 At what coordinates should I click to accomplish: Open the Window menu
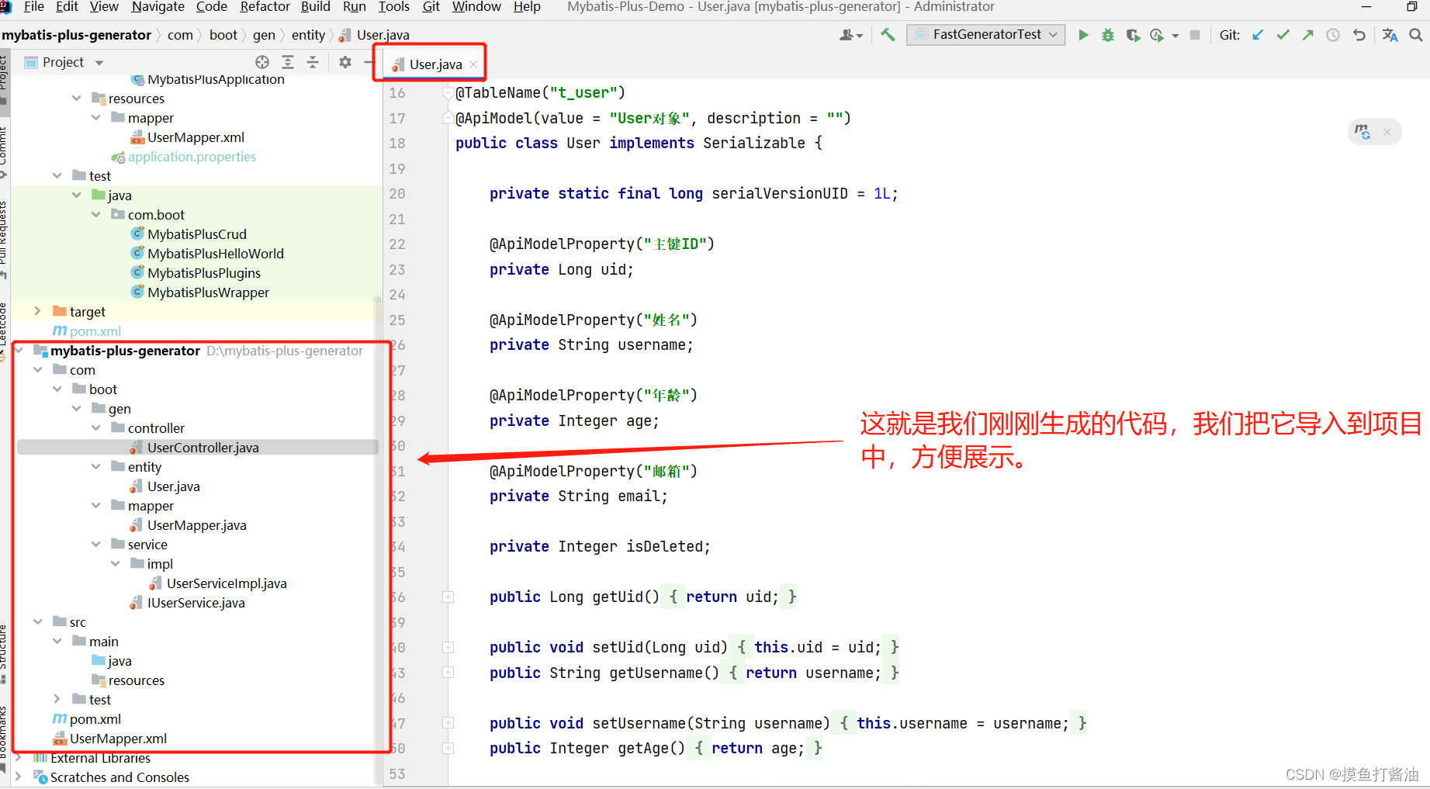[476, 7]
